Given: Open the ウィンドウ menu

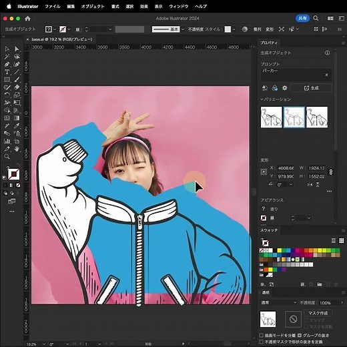Looking at the screenshot, I should point(179,7).
